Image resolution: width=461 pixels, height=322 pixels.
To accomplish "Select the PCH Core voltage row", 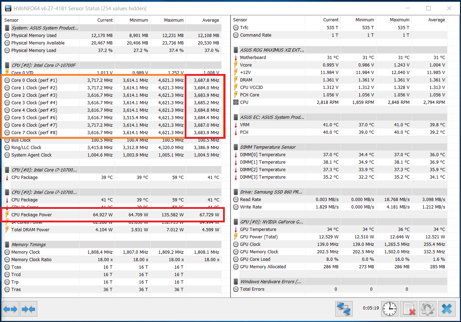I will tap(339, 95).
